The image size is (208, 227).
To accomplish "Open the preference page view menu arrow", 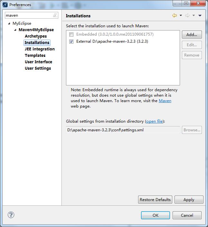I will click(x=200, y=15).
